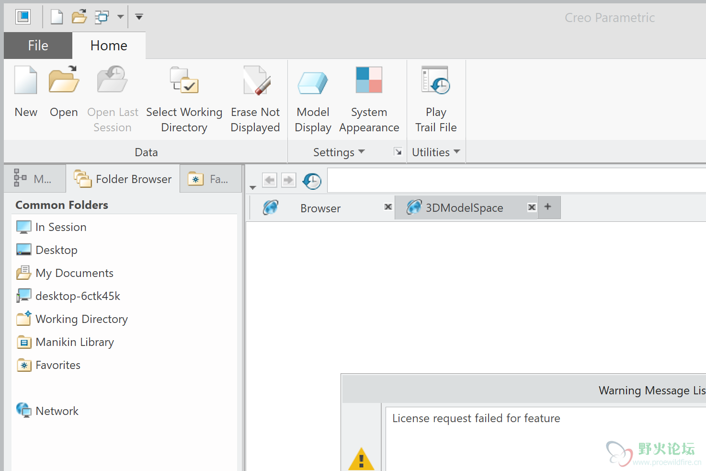Image resolution: width=706 pixels, height=471 pixels.
Task: Open My Documents folder
Action: pyautogui.click(x=65, y=273)
